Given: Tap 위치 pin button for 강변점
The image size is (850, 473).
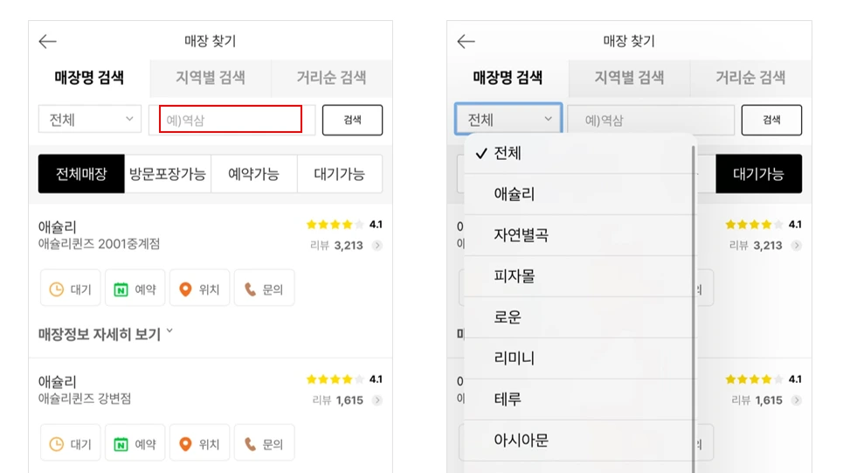Looking at the screenshot, I should pyautogui.click(x=199, y=444).
